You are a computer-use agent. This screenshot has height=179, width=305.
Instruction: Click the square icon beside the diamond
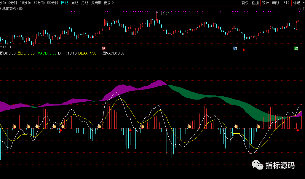pyautogui.click(x=303, y=9)
